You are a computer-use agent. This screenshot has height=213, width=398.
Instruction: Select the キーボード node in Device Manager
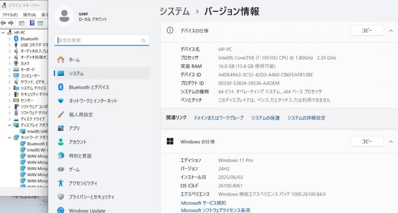click(27, 69)
